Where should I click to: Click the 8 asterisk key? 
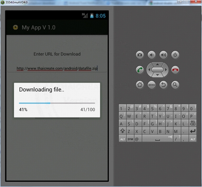point(177,108)
